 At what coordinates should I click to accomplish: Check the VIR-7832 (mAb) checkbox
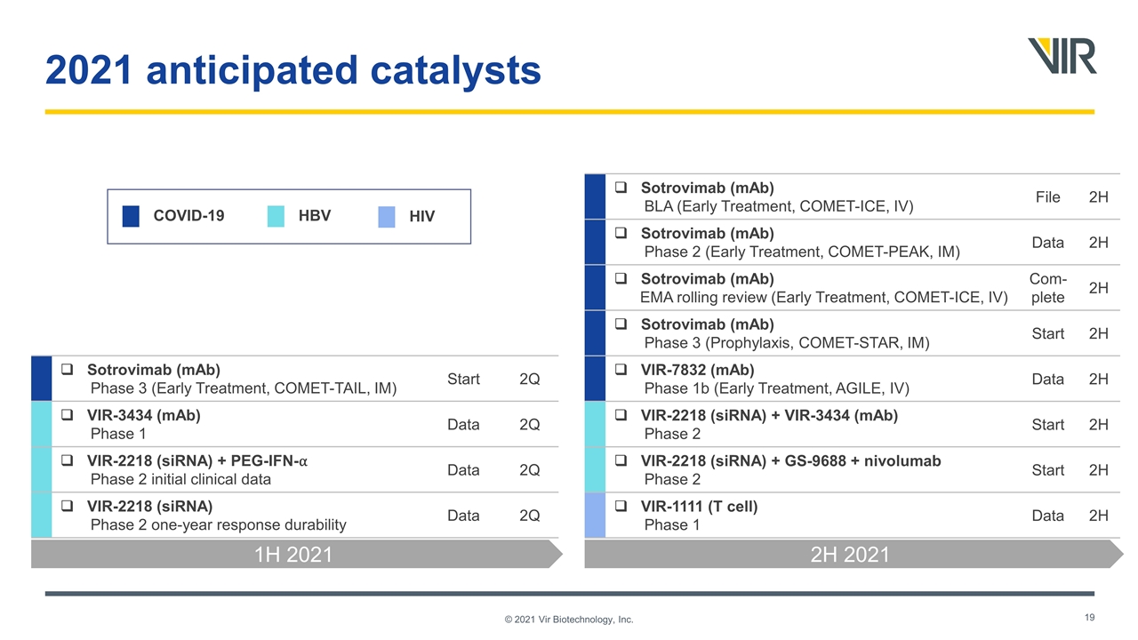[x=621, y=370]
